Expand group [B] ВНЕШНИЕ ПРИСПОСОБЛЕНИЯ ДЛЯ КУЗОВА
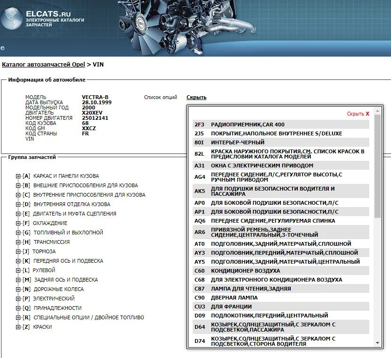Image resolution: width=391 pixels, height=358 pixels. pos(18,185)
